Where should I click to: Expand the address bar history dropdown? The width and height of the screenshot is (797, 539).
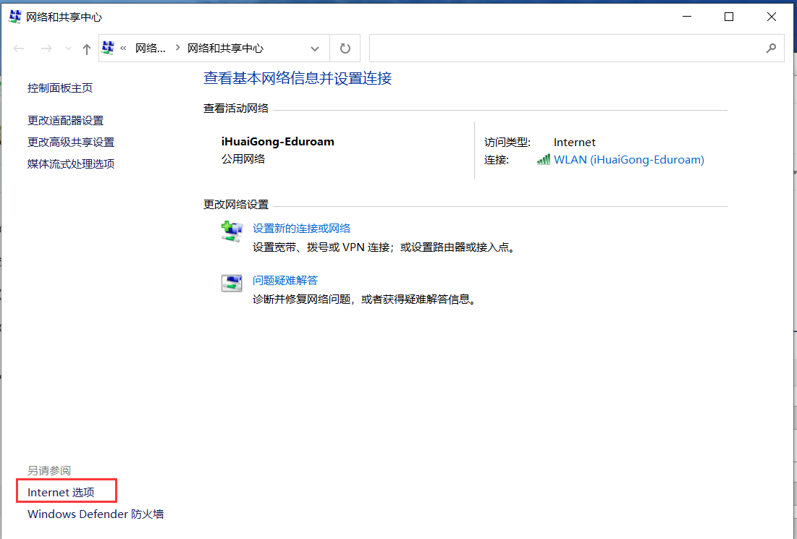coord(315,48)
